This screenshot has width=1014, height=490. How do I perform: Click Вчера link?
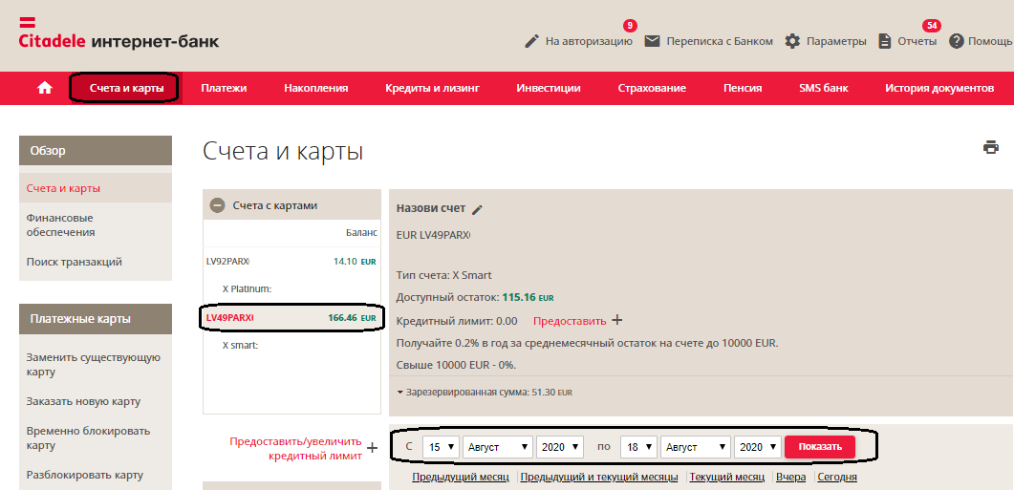[791, 477]
